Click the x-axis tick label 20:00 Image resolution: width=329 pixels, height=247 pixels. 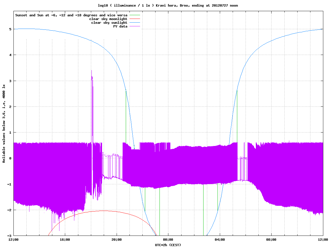(117, 240)
